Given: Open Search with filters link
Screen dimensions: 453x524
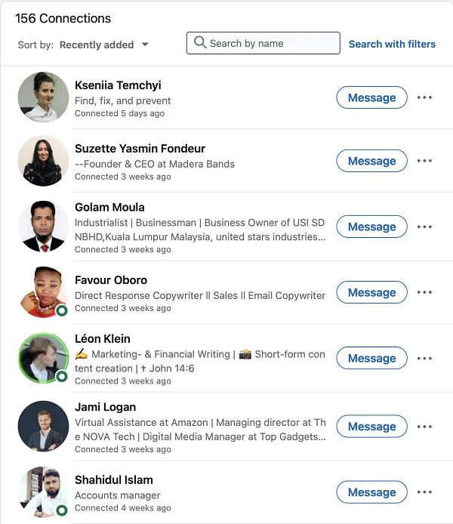Looking at the screenshot, I should [392, 44].
